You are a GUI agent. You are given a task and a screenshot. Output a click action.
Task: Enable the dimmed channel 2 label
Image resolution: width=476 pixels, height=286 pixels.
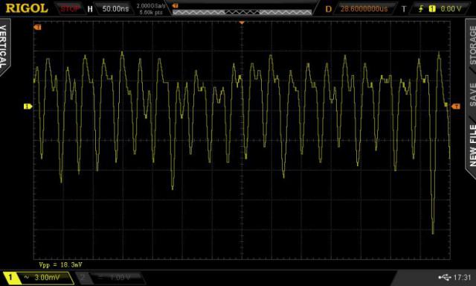click(110, 277)
